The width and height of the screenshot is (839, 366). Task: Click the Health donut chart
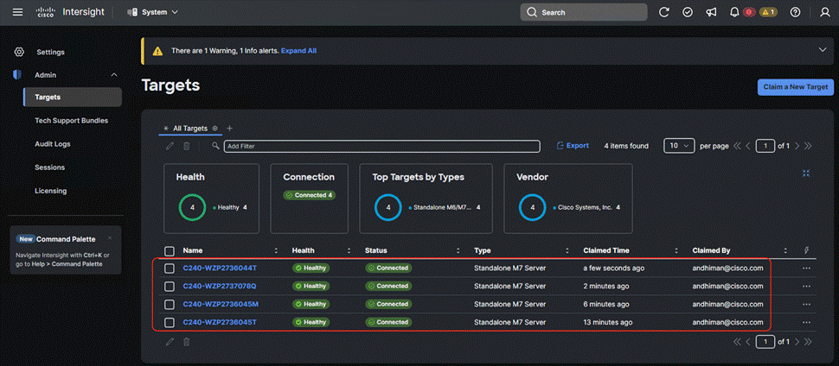click(x=192, y=207)
